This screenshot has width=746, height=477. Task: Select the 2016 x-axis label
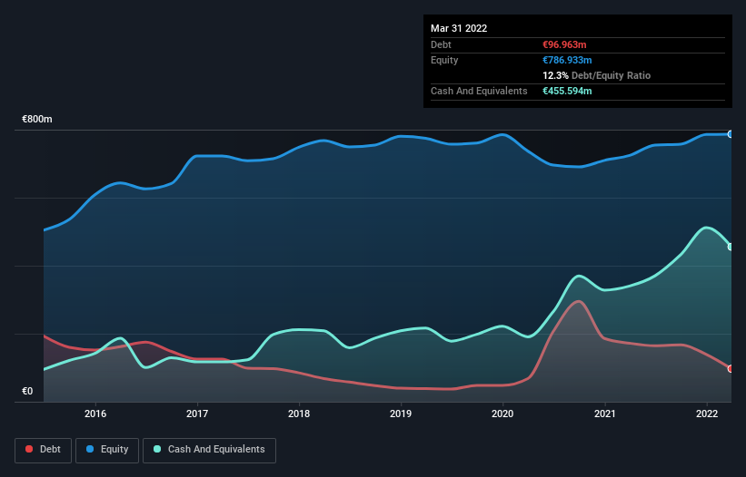[95, 414]
